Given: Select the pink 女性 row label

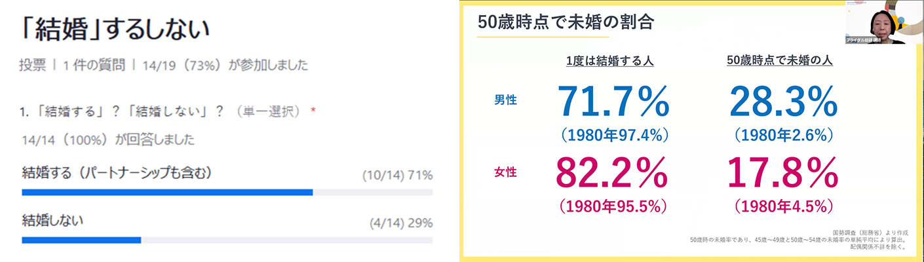Looking at the screenshot, I should click(505, 172).
